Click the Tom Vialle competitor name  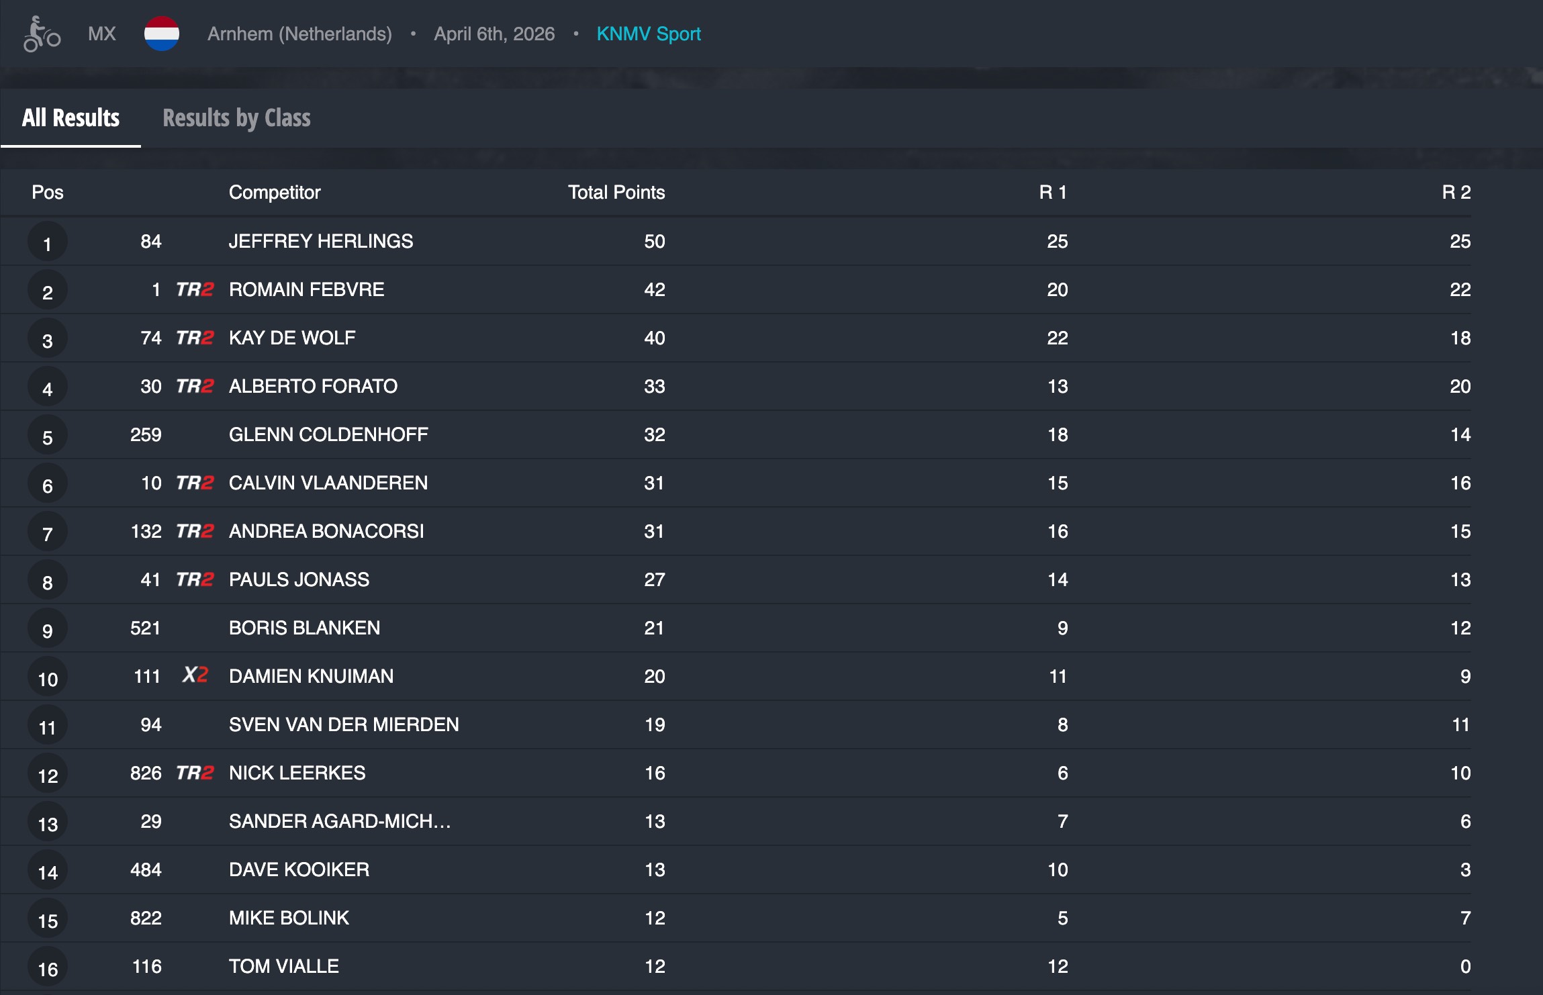pos(284,966)
